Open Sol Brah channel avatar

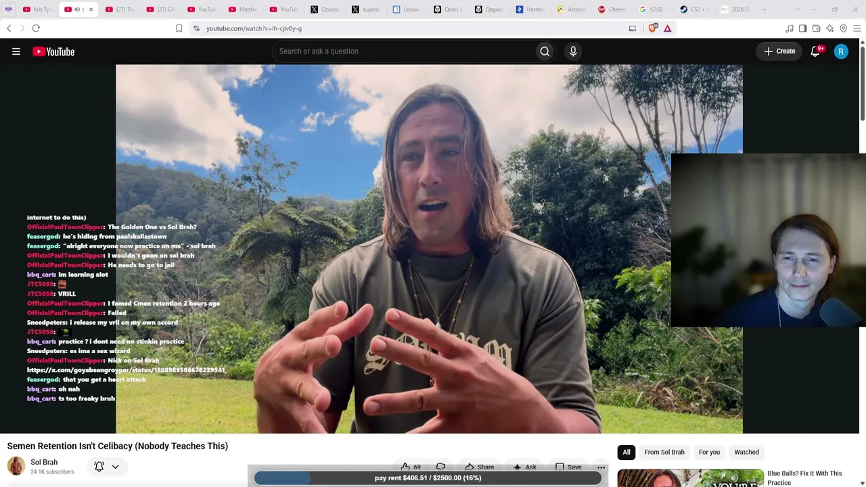coord(16,466)
